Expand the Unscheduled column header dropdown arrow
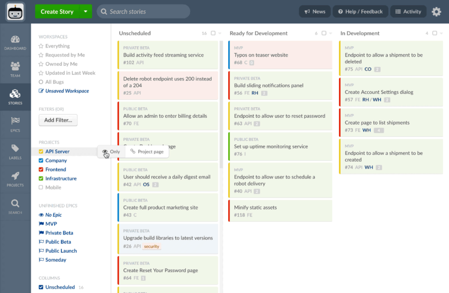Viewport: 449px width, 293px height. pyautogui.click(x=220, y=34)
